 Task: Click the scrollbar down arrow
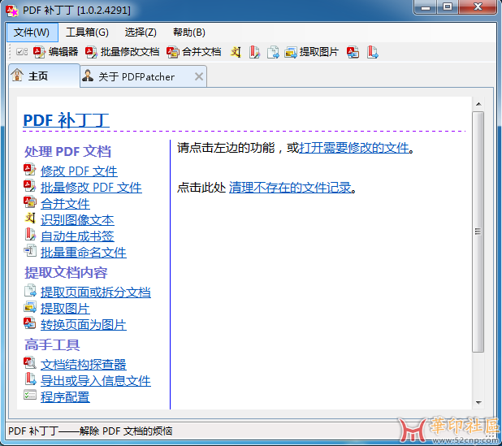click(x=478, y=403)
